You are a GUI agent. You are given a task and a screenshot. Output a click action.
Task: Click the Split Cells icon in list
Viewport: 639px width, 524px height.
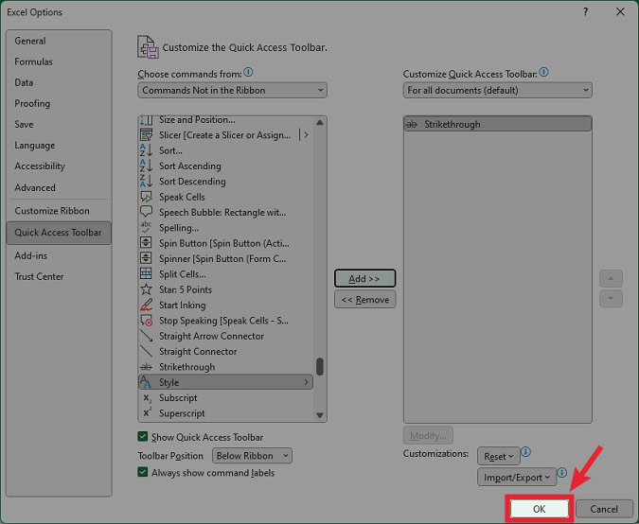coord(146,274)
